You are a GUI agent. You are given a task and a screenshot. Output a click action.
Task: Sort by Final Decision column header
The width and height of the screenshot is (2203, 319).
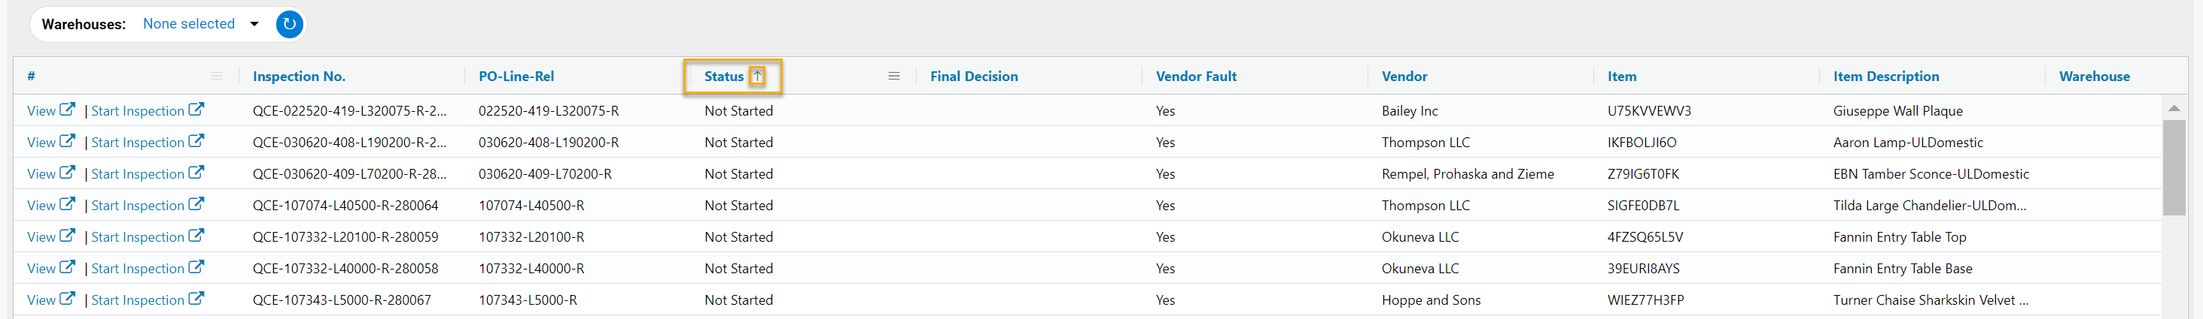point(973,76)
